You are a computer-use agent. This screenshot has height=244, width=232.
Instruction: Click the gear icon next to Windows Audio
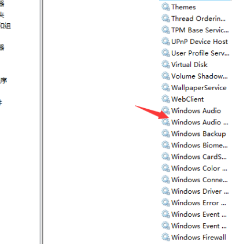click(165, 110)
